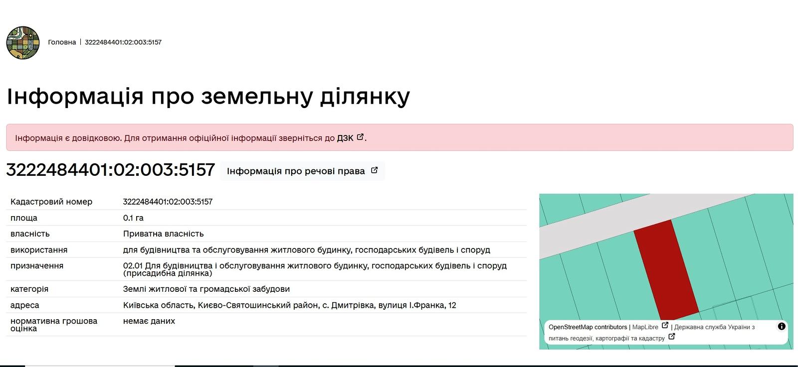Open the MapLibre attribution link
This screenshot has width=798, height=367.
coord(645,327)
